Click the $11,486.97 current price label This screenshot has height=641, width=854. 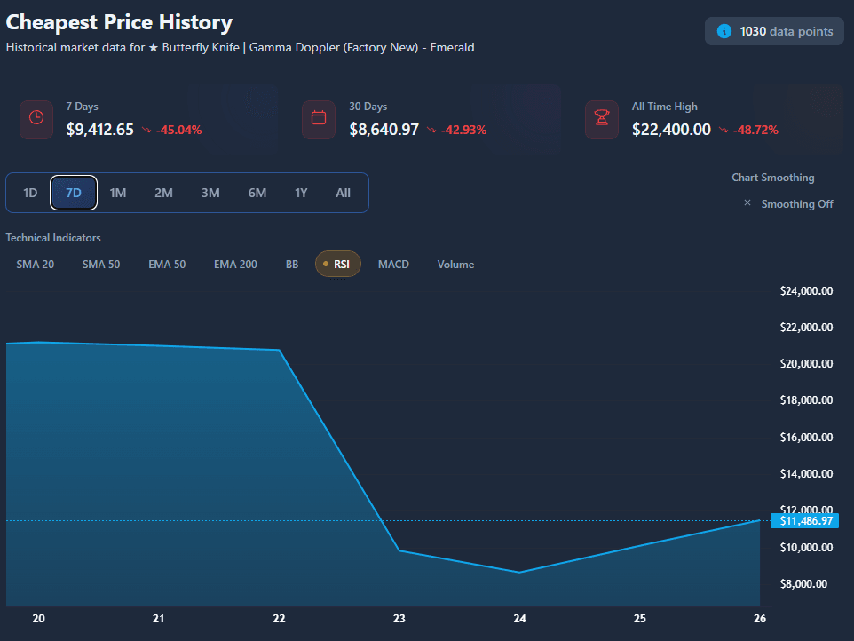806,521
